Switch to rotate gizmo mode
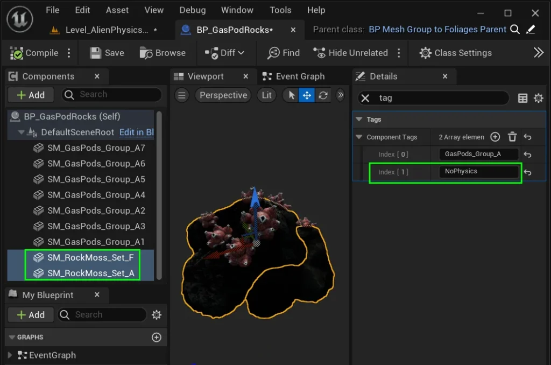 (x=323, y=95)
